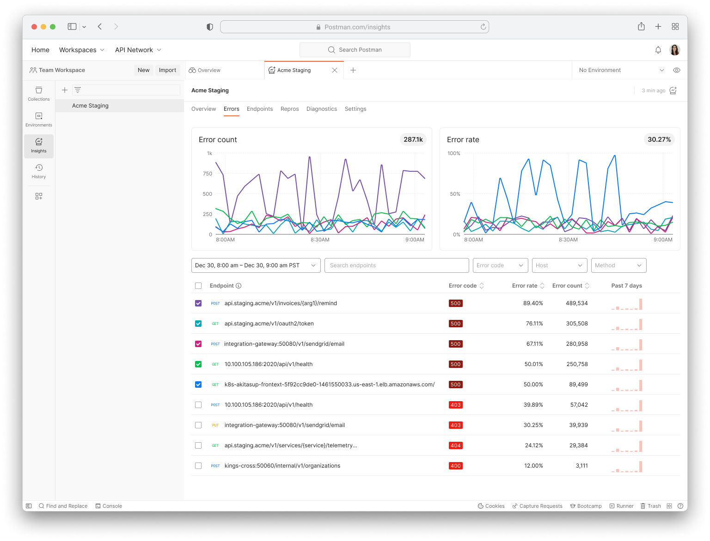Uncheck the POST sendgrid/email endpoint checkbox

point(198,344)
